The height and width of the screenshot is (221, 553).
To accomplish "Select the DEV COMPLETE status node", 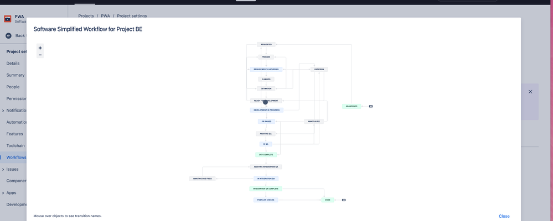I will (x=266, y=155).
